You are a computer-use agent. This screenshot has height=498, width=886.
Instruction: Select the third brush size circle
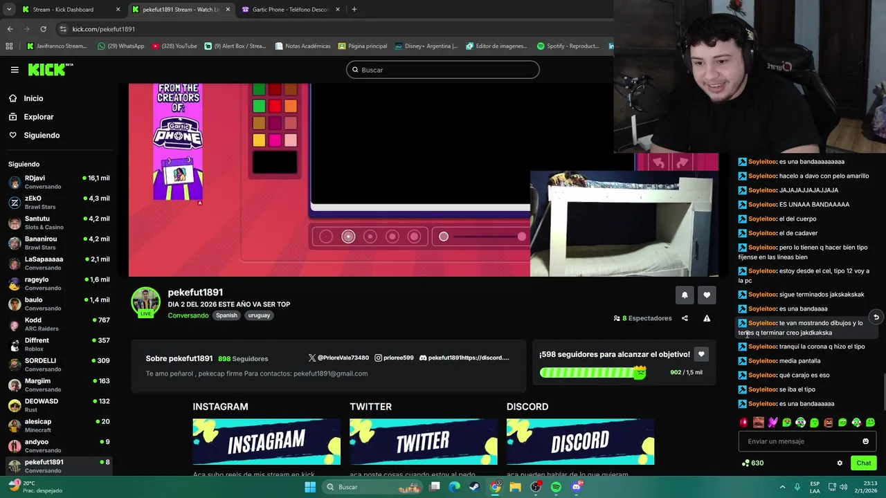(x=370, y=237)
